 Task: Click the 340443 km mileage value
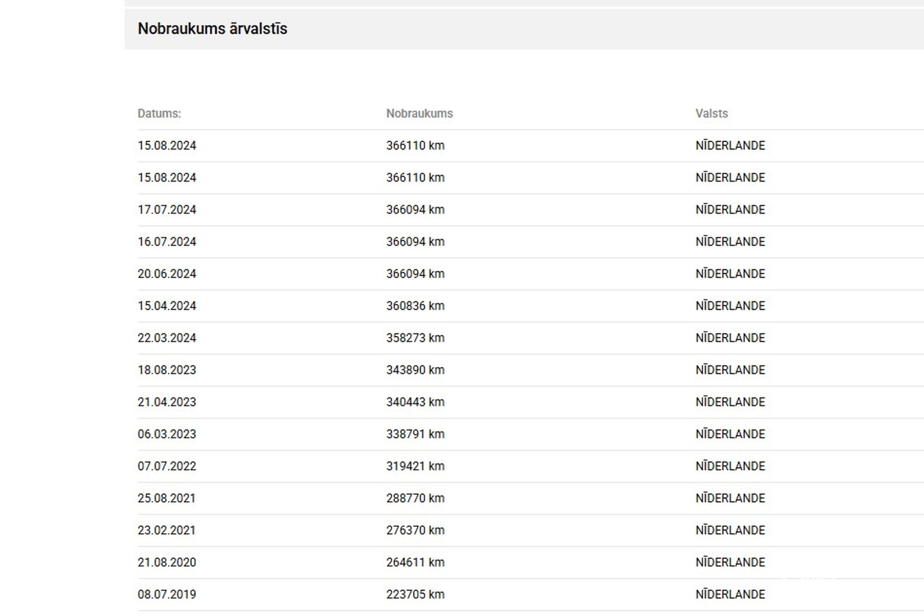pos(415,402)
